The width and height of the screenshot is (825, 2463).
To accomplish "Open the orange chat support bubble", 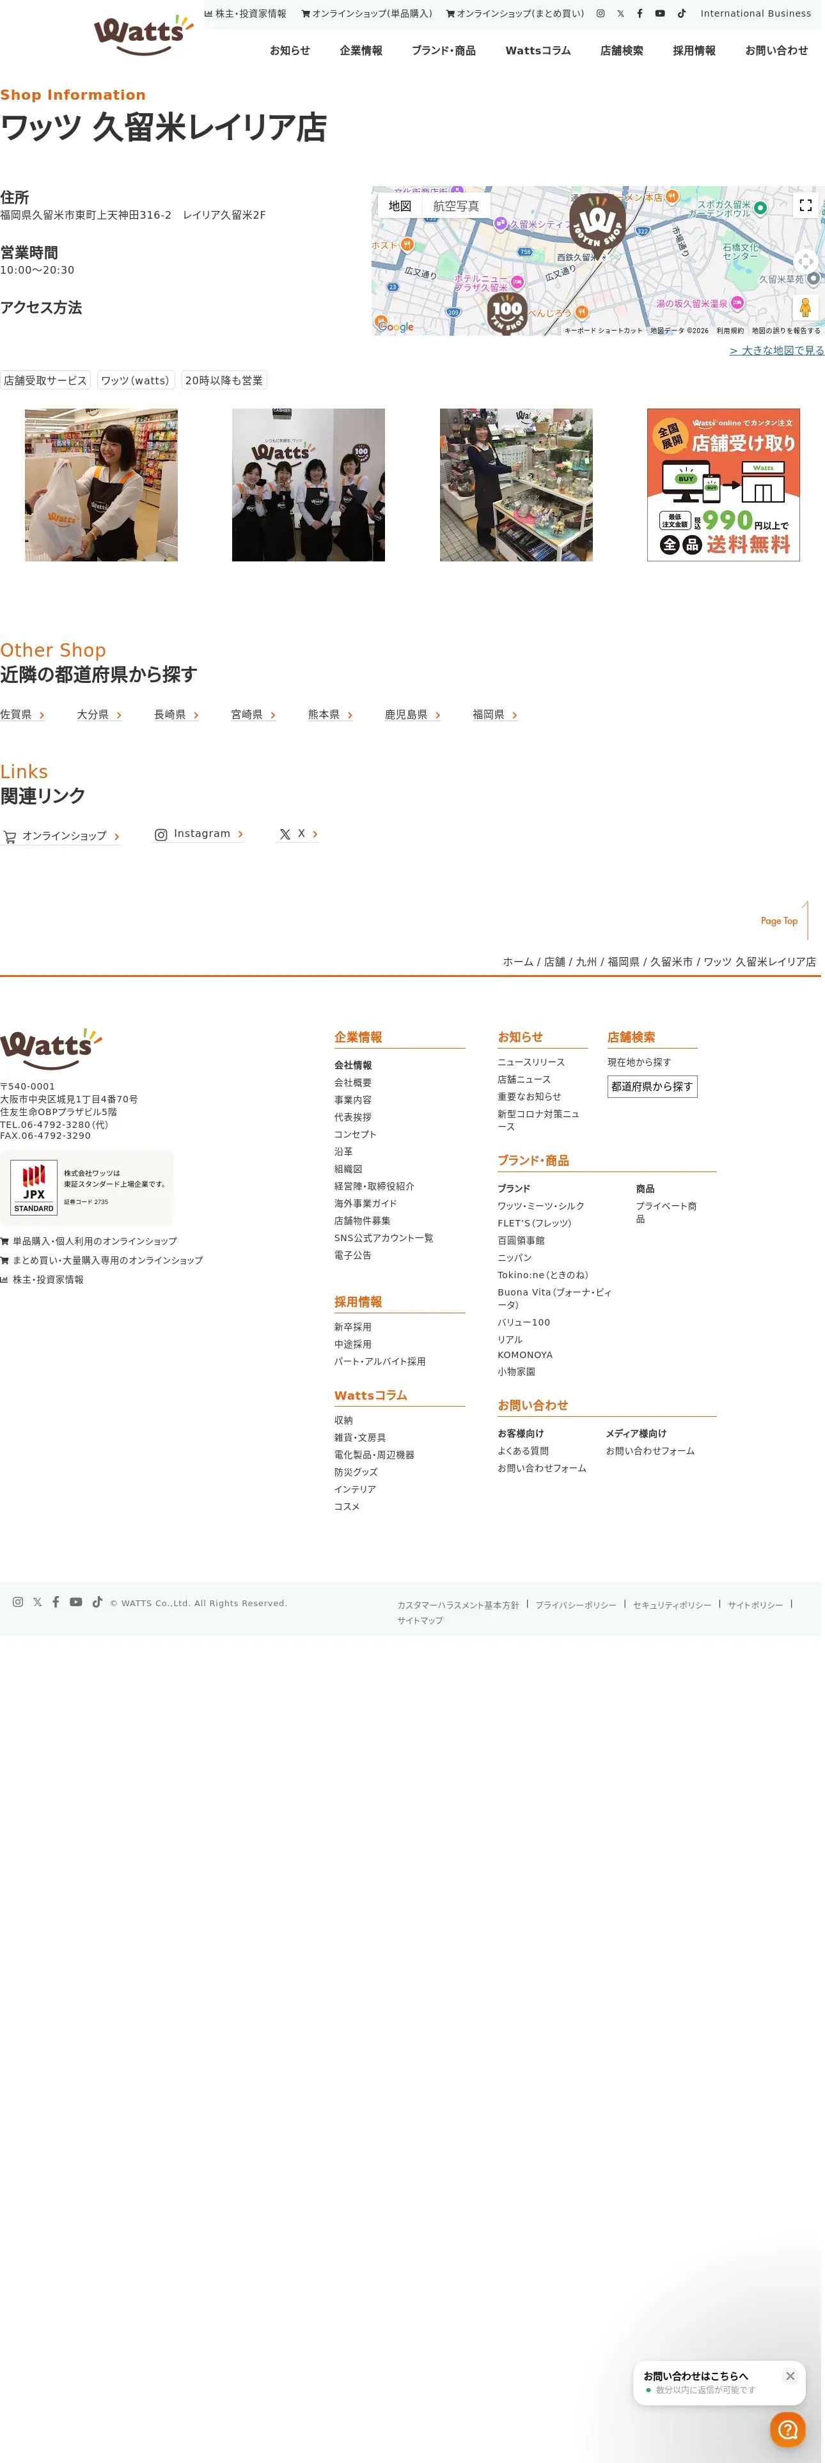I will 788,2430.
